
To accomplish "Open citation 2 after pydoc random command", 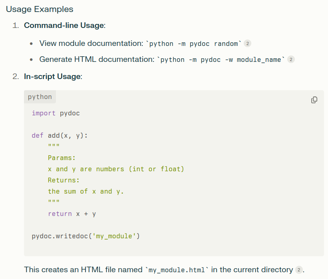I will click(247, 44).
